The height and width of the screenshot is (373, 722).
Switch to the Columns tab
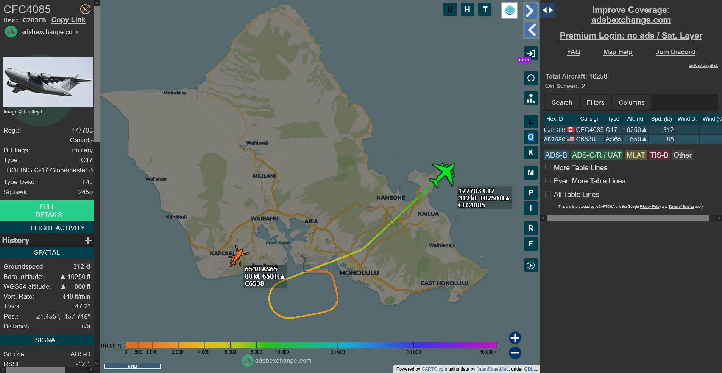[632, 102]
